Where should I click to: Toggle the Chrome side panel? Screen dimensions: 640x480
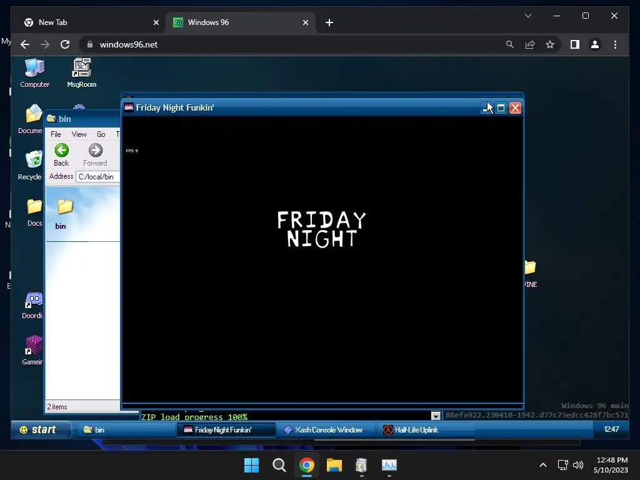(x=575, y=44)
